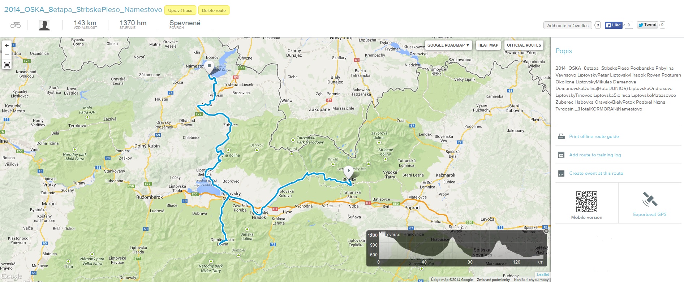Click the training log calendar icon
684x282 pixels.
pyautogui.click(x=561, y=155)
